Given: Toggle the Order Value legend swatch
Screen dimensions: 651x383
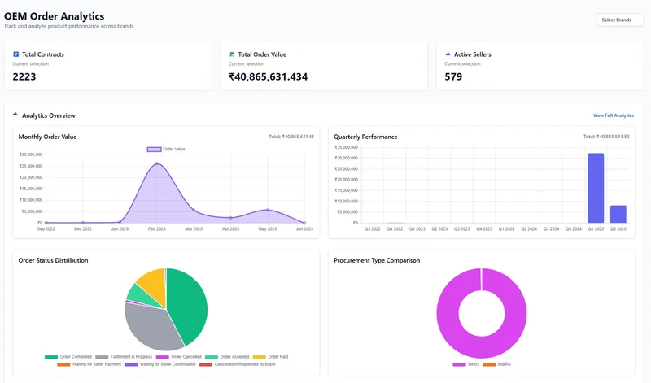Looking at the screenshot, I should (x=154, y=150).
